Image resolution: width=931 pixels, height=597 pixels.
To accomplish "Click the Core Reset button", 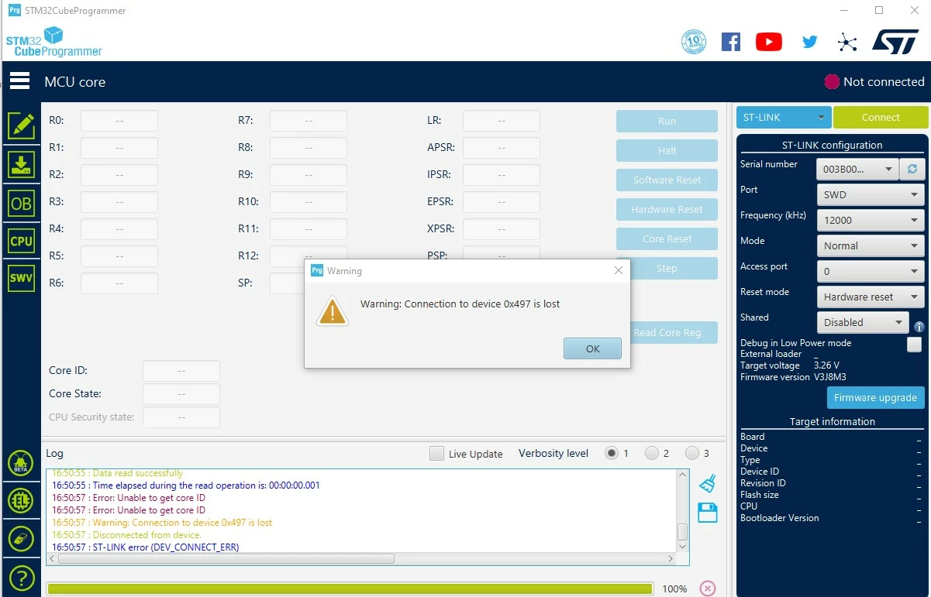I will coord(667,238).
